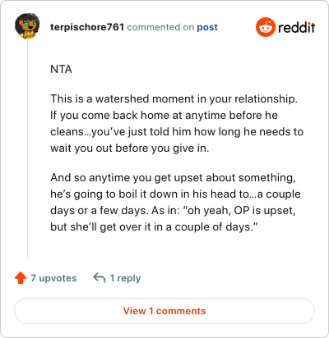This screenshot has height=338, width=329.
Task: Click "This is a watershed moment" sentence
Action: point(174,98)
